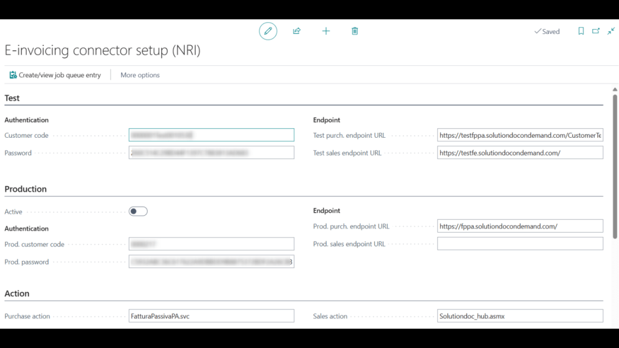
Task: Click the Purchase action field
Action: pyautogui.click(x=212, y=316)
